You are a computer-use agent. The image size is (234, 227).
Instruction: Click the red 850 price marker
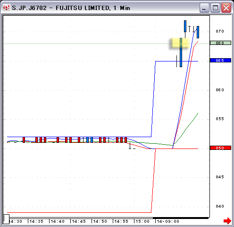(x=220, y=148)
